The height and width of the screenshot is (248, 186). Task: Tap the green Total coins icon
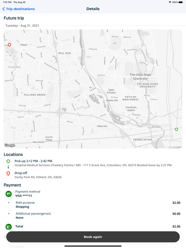pyautogui.click(x=9, y=226)
